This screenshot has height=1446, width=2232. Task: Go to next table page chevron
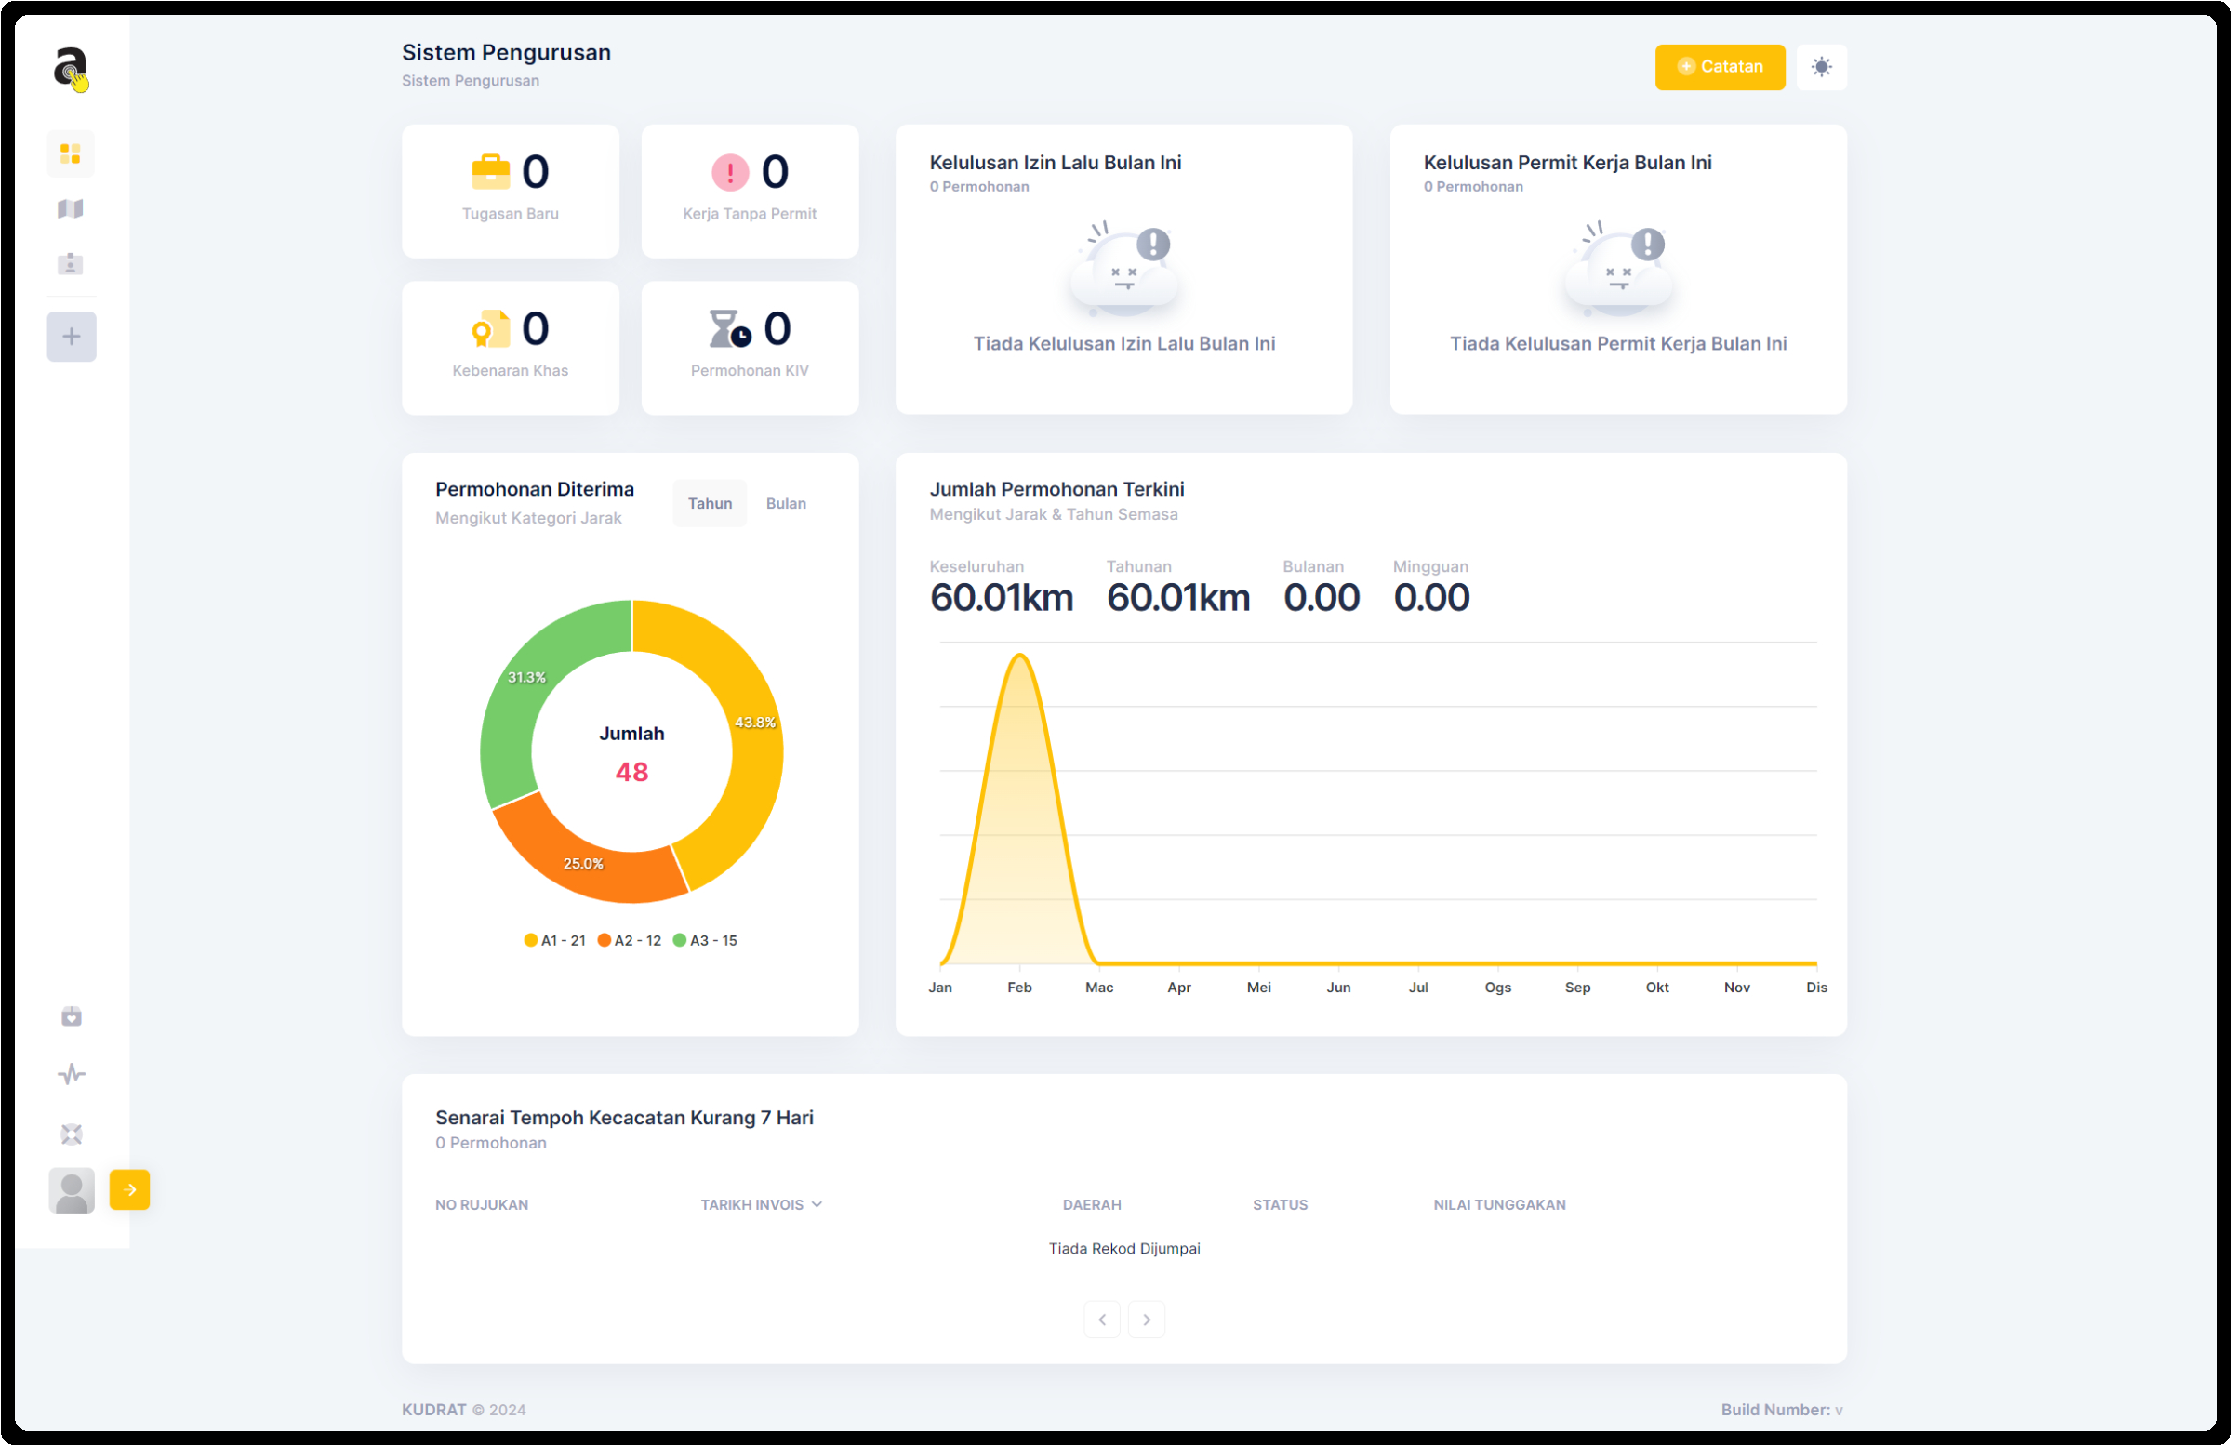click(x=1146, y=1320)
